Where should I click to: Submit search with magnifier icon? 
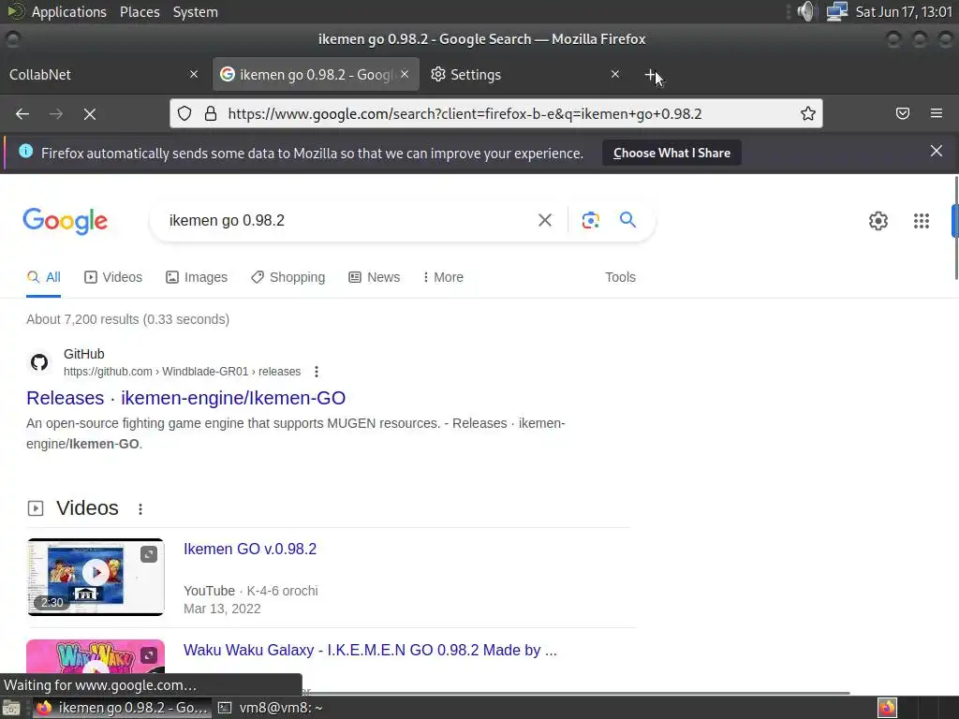click(x=627, y=219)
